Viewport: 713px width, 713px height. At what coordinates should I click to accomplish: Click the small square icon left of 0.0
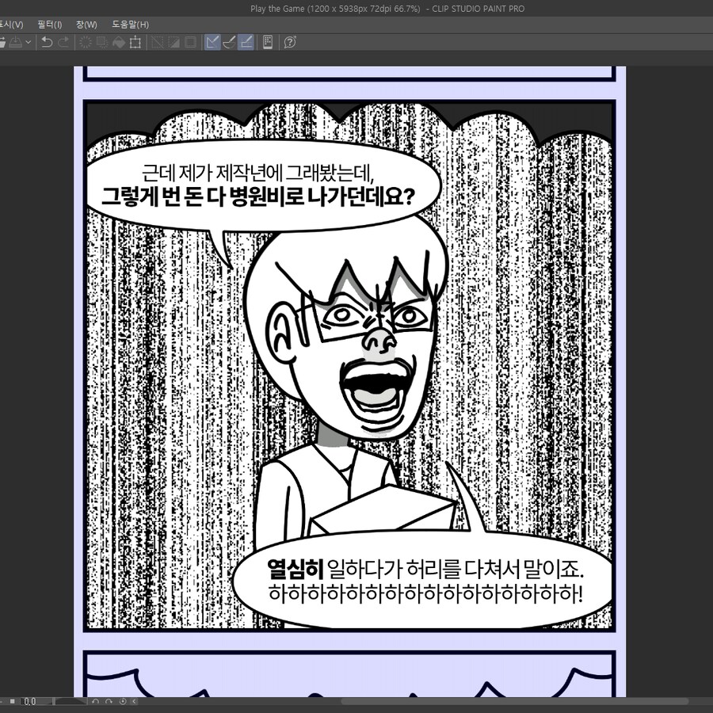13,701
